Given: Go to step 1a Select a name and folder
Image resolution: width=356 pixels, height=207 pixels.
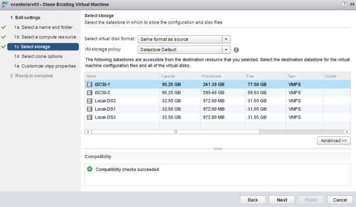Looking at the screenshot, I should (43, 27).
